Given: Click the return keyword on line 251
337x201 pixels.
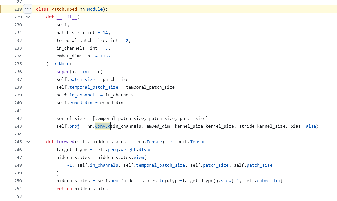Looking at the screenshot, I should coord(64,189).
